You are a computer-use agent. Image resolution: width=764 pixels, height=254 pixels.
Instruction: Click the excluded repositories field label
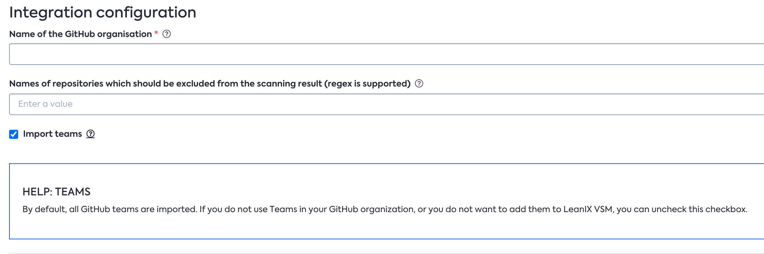pyautogui.click(x=210, y=83)
